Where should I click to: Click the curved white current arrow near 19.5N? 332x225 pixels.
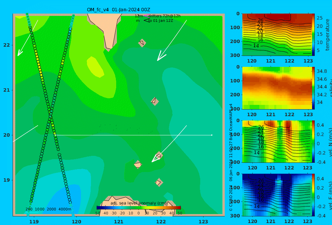click(169, 144)
